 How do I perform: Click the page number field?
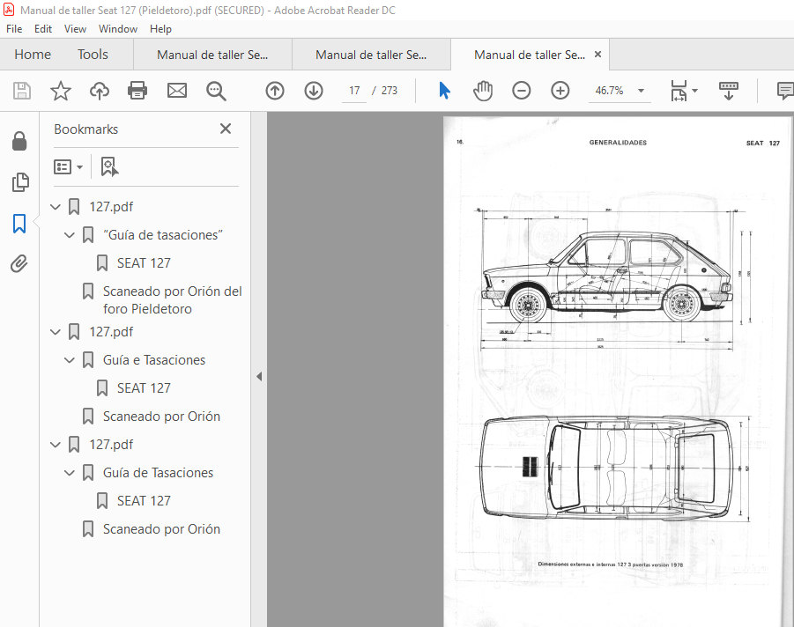point(354,91)
